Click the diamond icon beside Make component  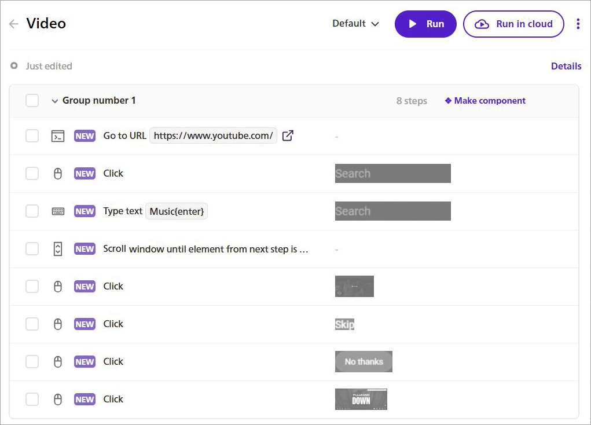449,100
